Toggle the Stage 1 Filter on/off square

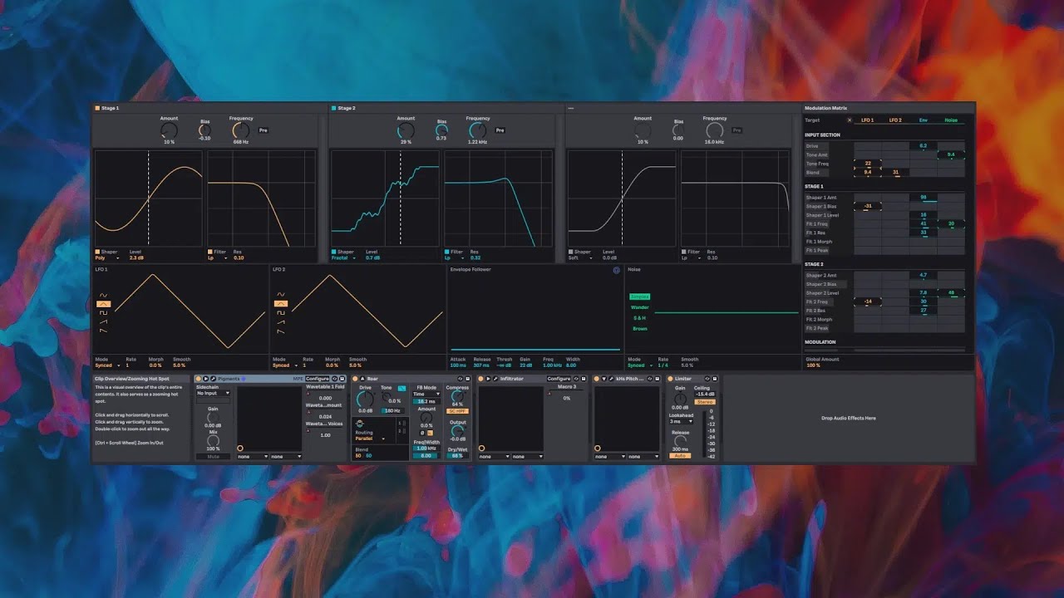pyautogui.click(x=209, y=252)
